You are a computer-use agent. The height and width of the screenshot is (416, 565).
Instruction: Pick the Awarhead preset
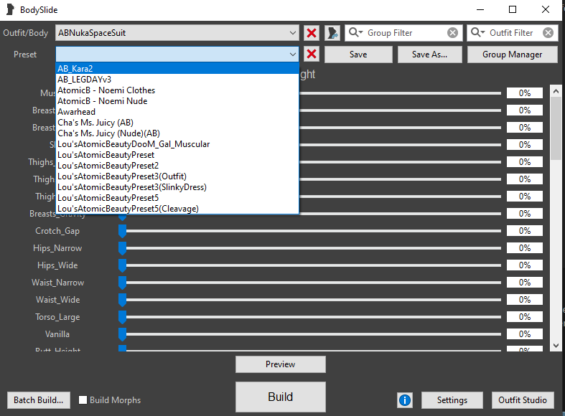177,112
